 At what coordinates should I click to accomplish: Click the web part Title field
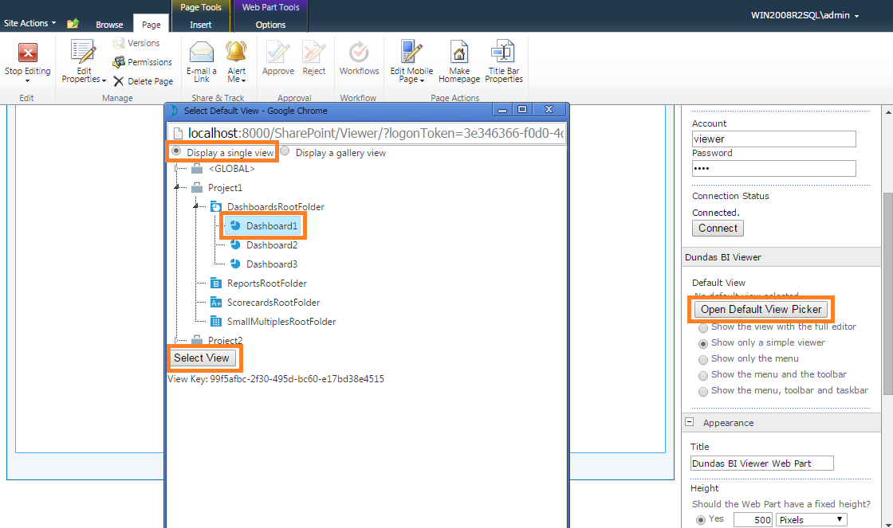tap(762, 463)
